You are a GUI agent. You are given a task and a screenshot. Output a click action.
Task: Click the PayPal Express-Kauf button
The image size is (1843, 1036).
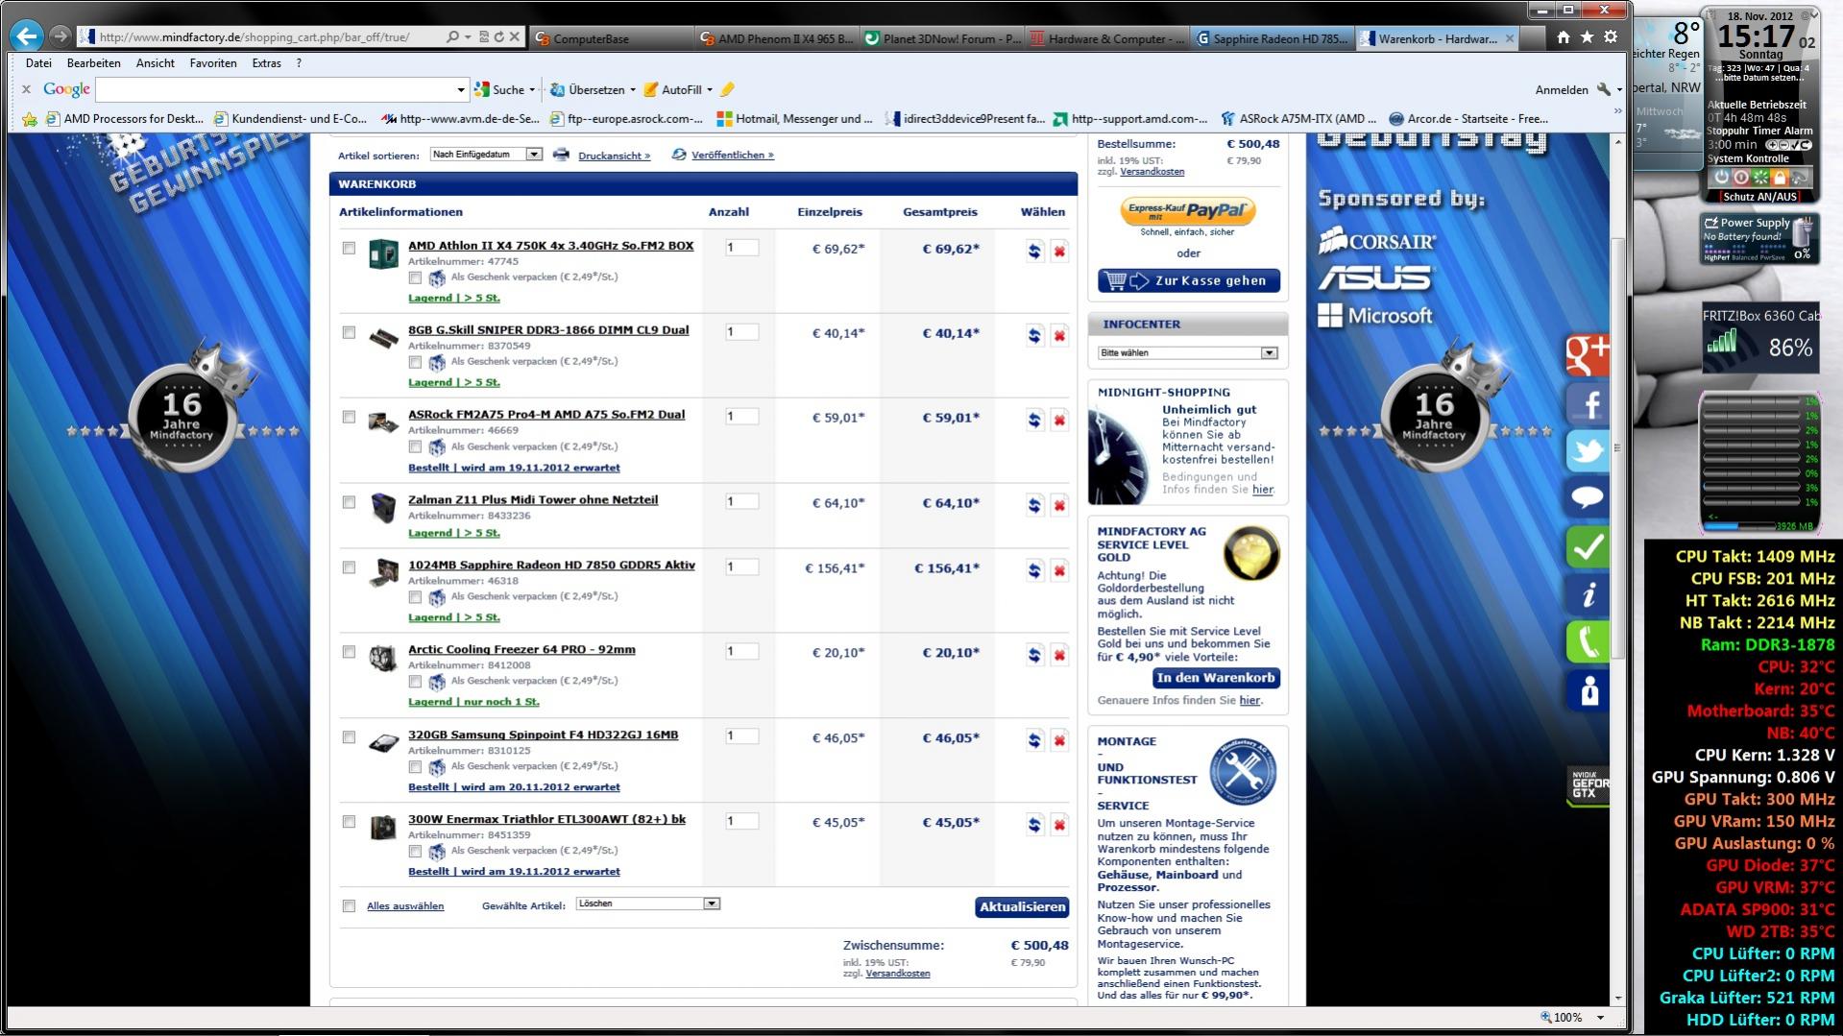(1188, 210)
